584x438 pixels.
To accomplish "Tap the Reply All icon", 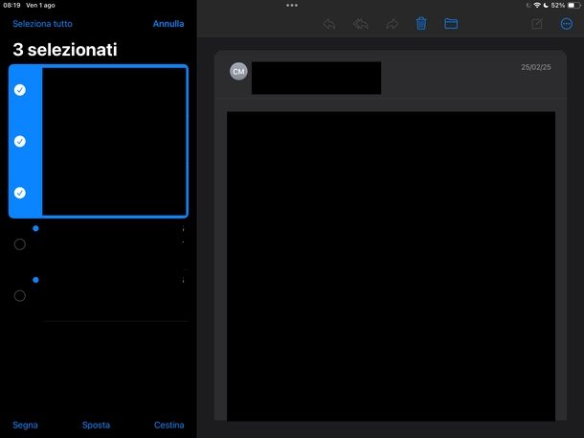I will pyautogui.click(x=361, y=24).
